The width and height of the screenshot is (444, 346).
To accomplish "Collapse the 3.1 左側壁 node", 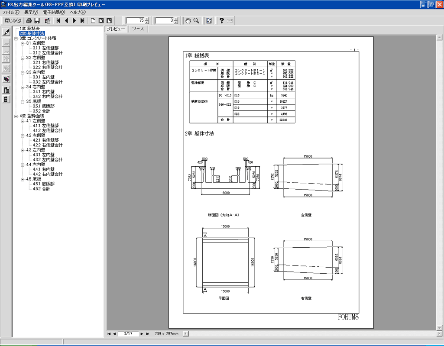I will [23, 43].
